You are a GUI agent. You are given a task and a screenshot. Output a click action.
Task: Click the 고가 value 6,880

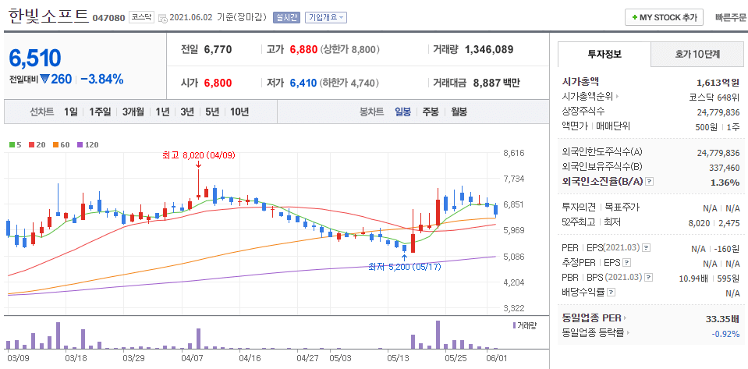303,49
